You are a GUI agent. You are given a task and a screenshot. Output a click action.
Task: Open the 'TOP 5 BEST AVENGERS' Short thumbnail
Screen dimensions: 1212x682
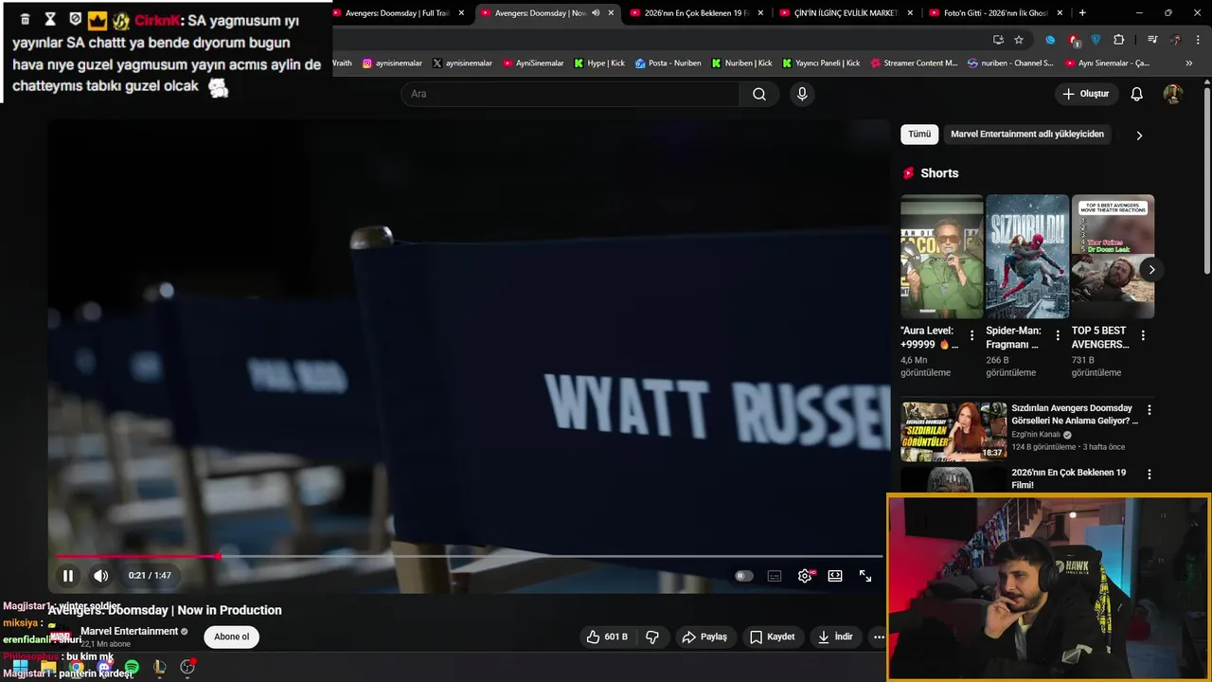[1113, 257]
